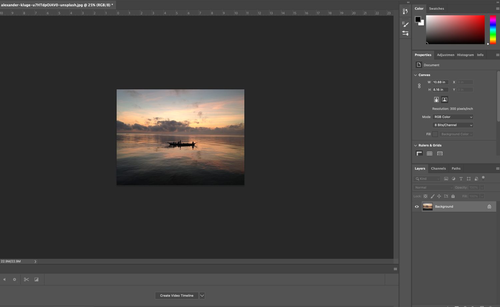
Task: Toggle the layer filtering switch
Action: 483,178
